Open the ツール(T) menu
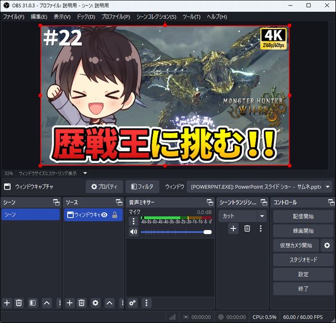Image resolution: width=336 pixels, height=323 pixels. [x=192, y=17]
